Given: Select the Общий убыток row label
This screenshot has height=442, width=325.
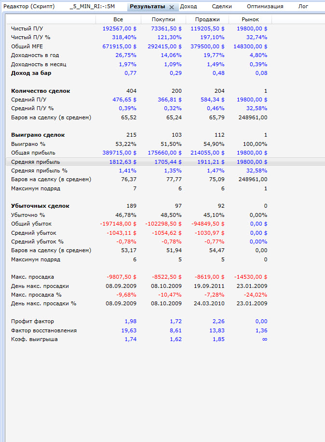Looking at the screenshot, I should 31,224.
